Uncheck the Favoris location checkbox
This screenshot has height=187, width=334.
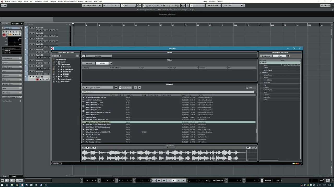(53, 62)
